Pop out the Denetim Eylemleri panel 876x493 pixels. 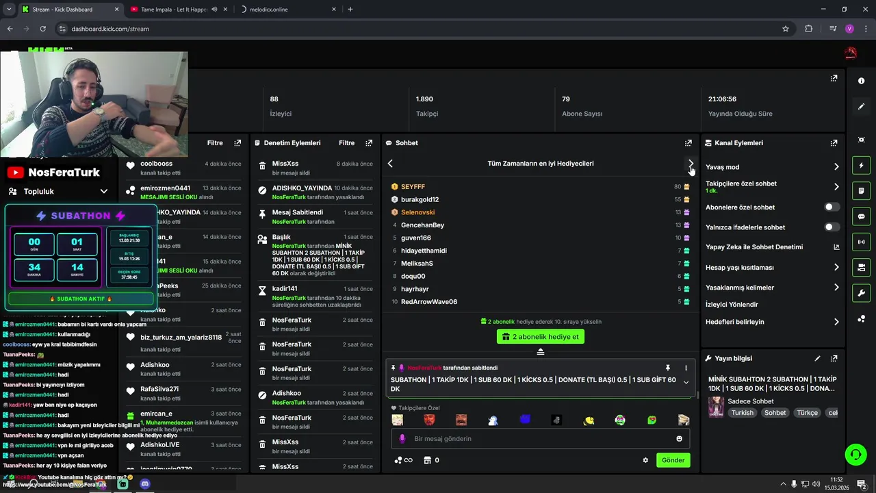tap(369, 143)
